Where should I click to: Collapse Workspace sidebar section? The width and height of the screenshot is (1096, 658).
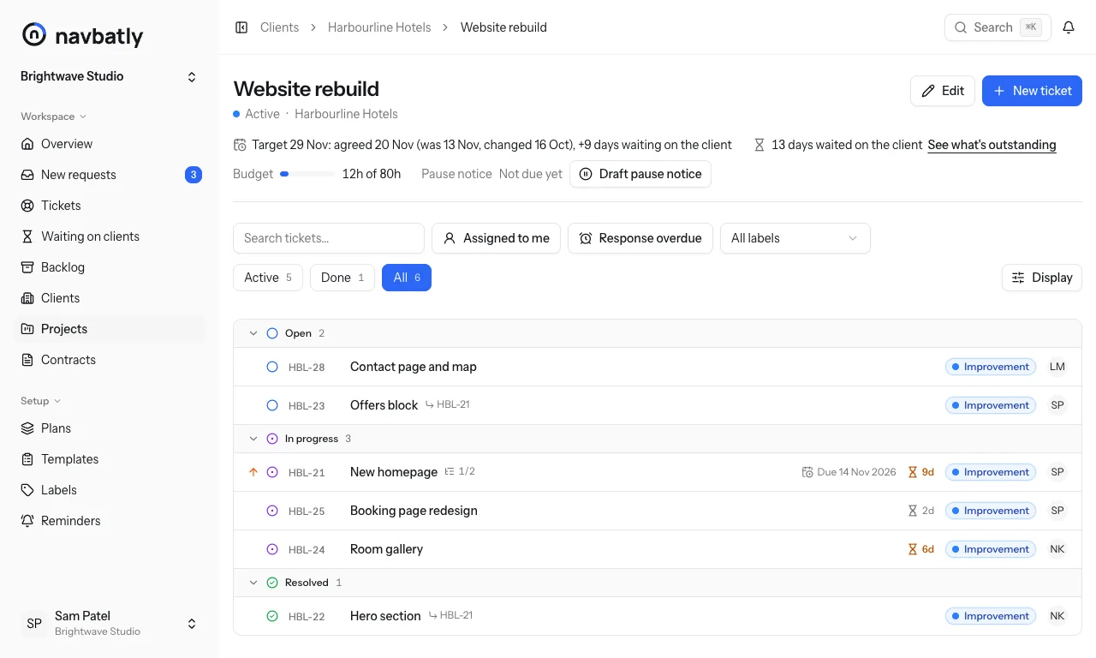[53, 117]
